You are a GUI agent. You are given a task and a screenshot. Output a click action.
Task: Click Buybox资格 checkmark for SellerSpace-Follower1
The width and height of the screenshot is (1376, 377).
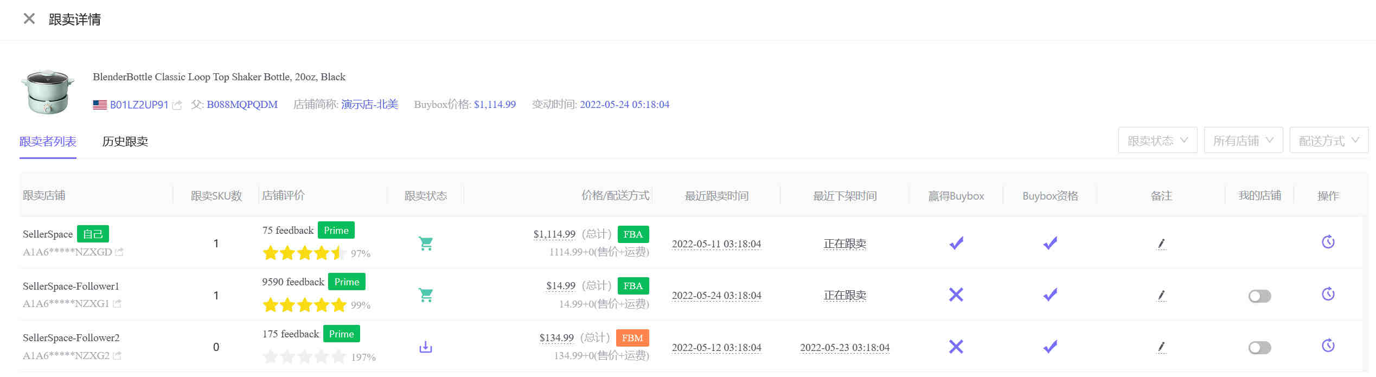coord(1050,295)
